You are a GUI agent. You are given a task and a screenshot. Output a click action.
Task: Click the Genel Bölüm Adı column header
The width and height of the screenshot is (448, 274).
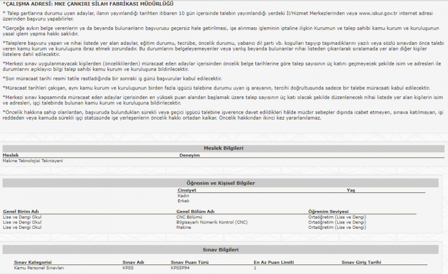pyautogui.click(x=196, y=212)
